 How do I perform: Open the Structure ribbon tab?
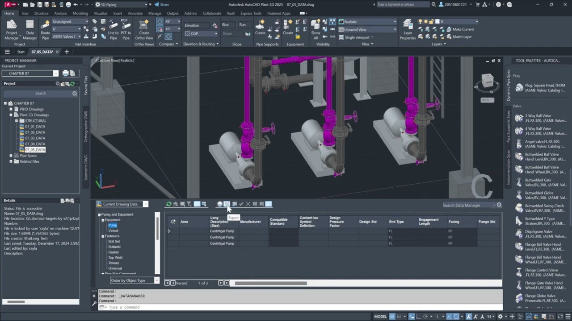pyautogui.click(x=41, y=13)
